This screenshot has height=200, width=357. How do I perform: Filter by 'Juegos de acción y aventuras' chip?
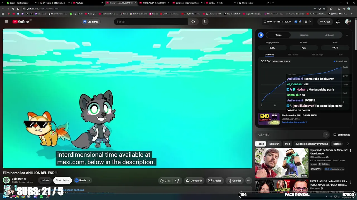[x=312, y=144]
